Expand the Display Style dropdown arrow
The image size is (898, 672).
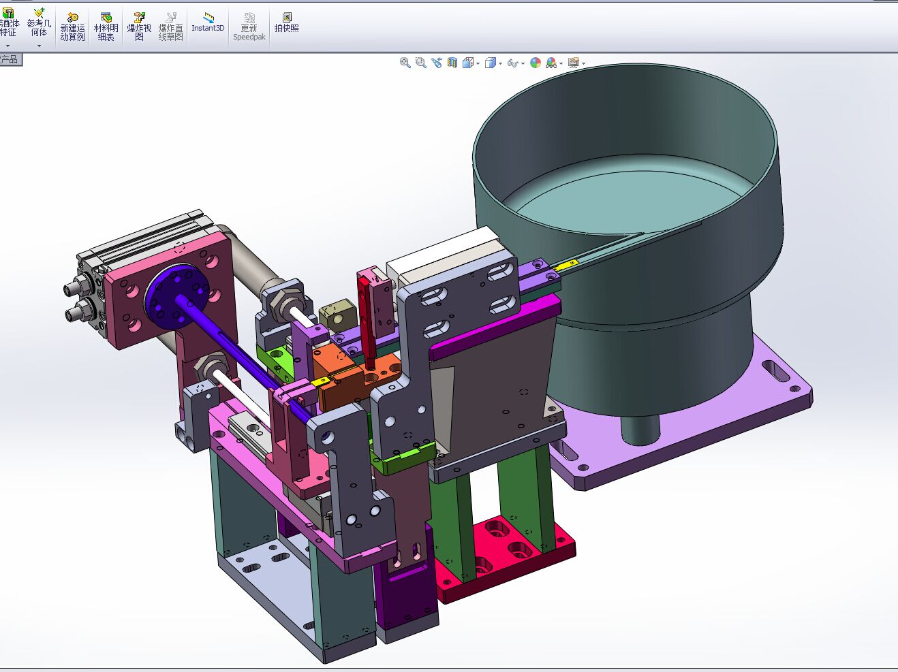point(500,63)
